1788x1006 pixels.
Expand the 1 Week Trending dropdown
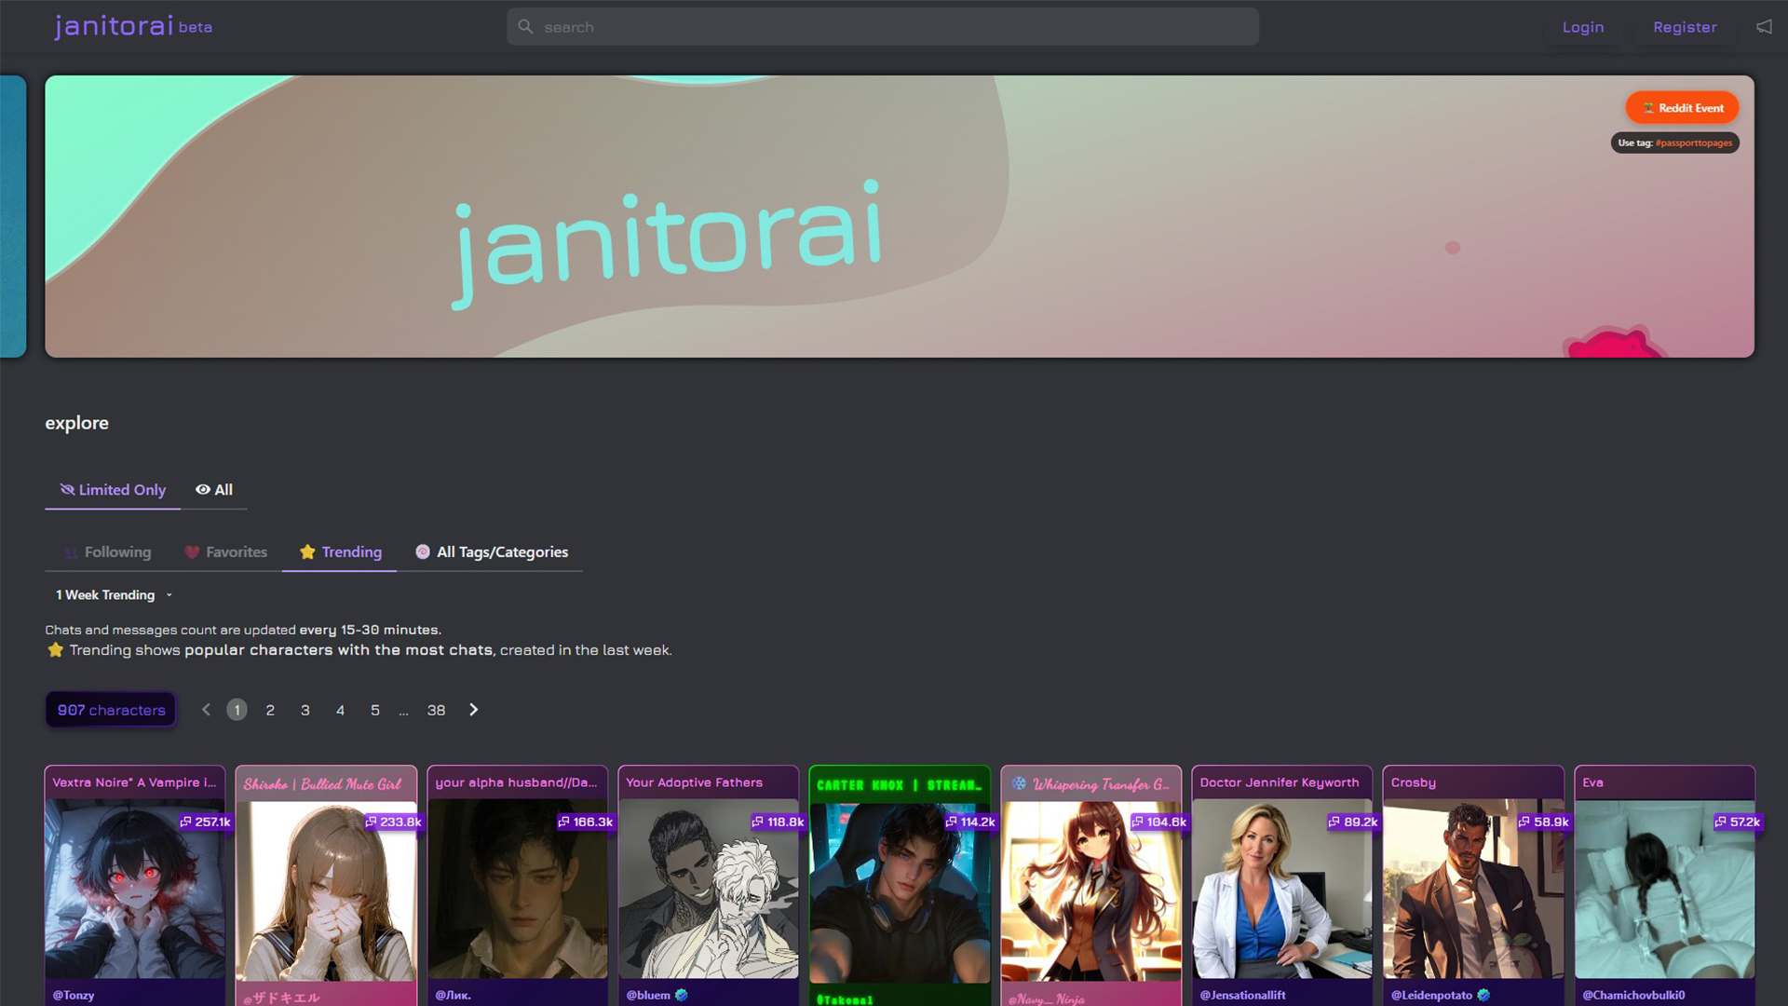tap(114, 595)
